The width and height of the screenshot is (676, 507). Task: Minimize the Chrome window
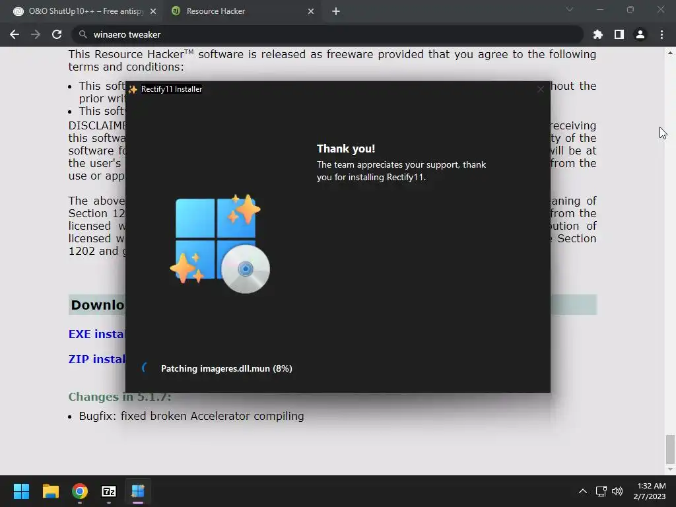tap(599, 9)
